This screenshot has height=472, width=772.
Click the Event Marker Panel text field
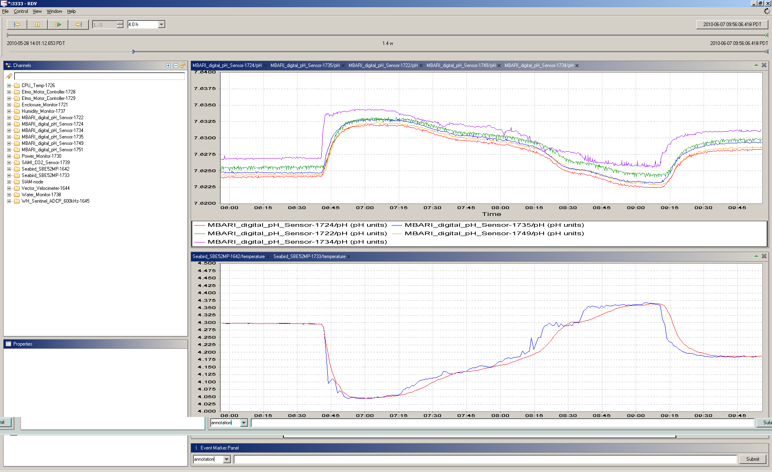485,459
